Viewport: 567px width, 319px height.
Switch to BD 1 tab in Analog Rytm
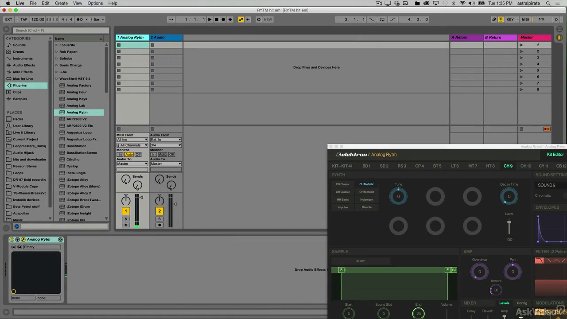click(x=366, y=166)
